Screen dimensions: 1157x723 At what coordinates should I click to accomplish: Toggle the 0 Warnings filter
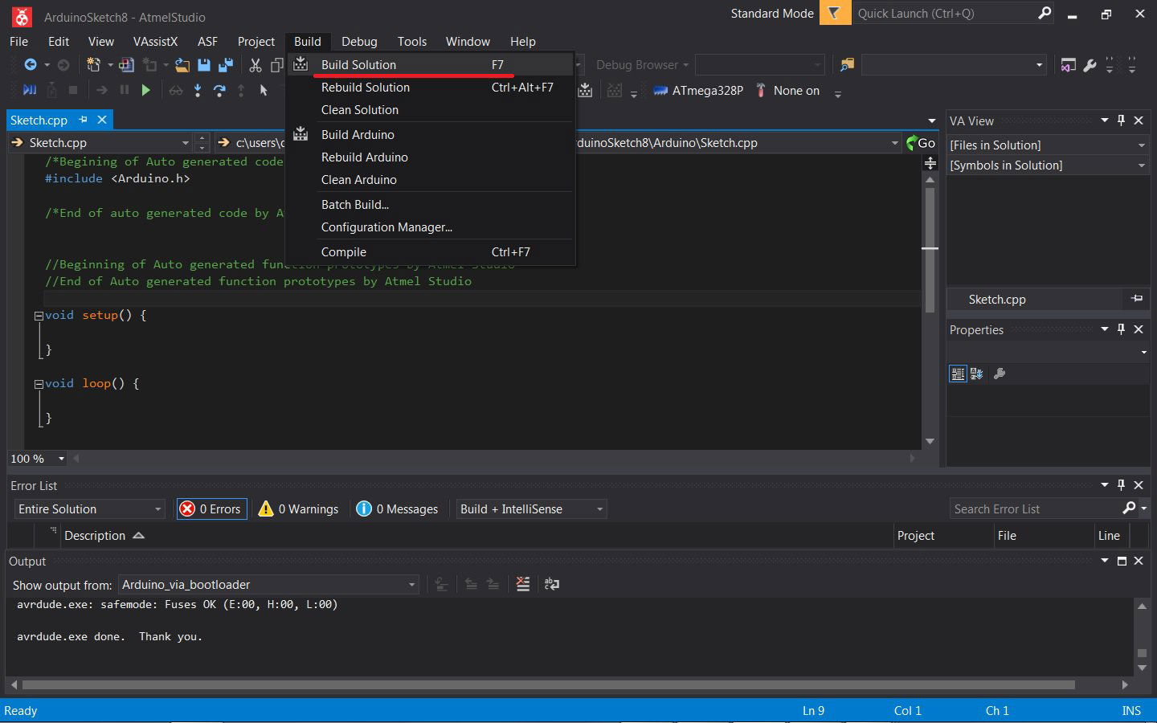(298, 509)
